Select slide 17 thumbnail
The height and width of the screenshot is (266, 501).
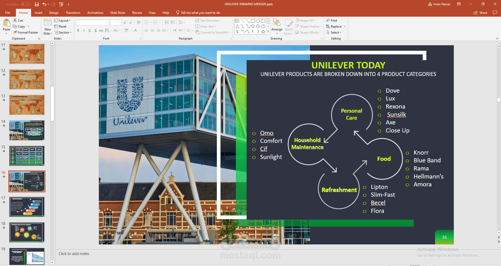coord(27,207)
